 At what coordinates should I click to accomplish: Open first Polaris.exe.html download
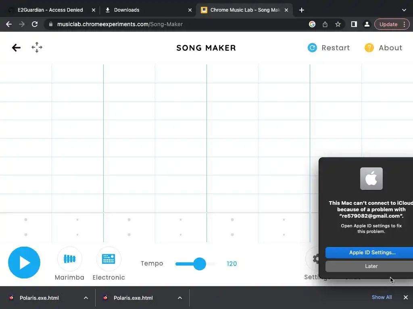click(39, 298)
